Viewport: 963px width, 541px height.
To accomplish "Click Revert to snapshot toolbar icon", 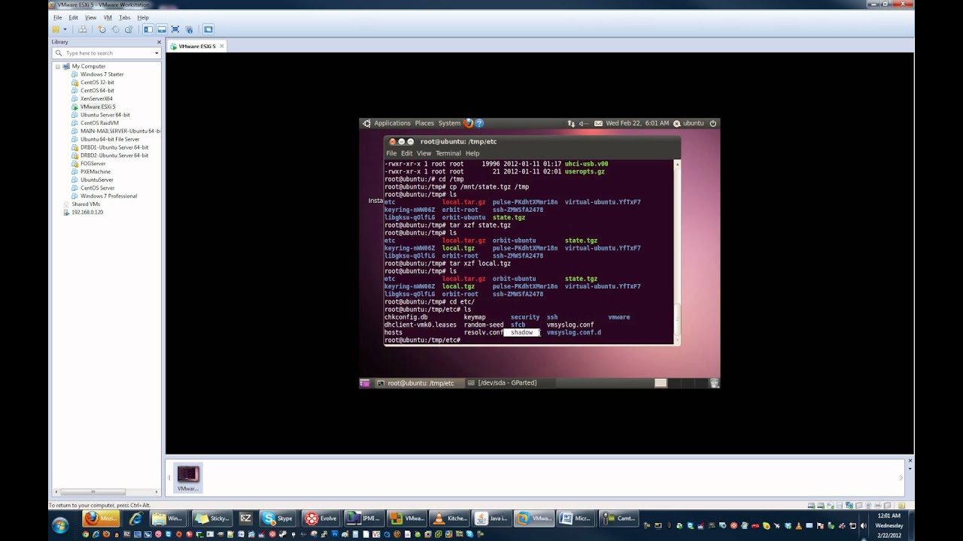I will tap(115, 29).
